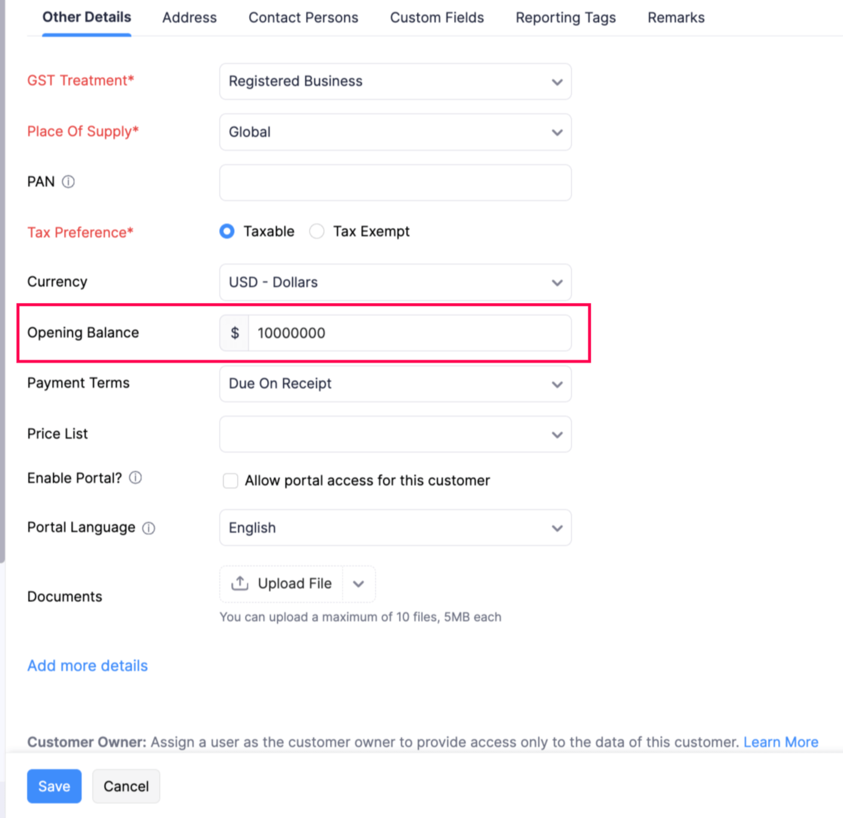
Task: Select the Taxable radio button
Action: coord(227,232)
